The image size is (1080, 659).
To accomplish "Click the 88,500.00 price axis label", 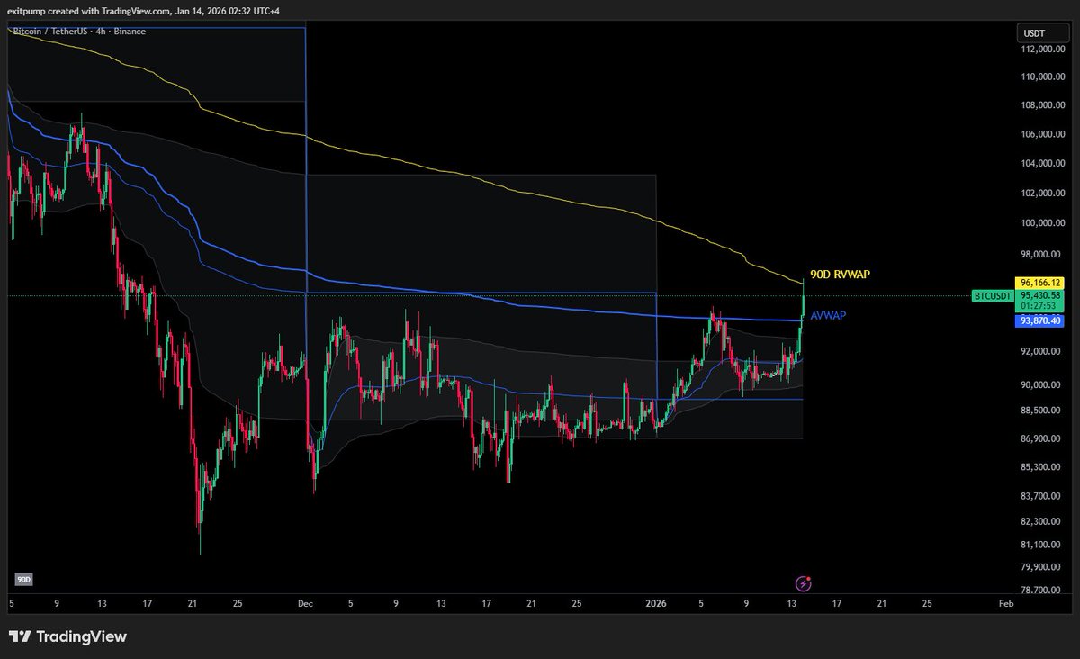I will tap(1042, 411).
